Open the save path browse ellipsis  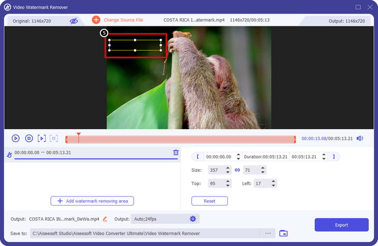click(x=267, y=233)
